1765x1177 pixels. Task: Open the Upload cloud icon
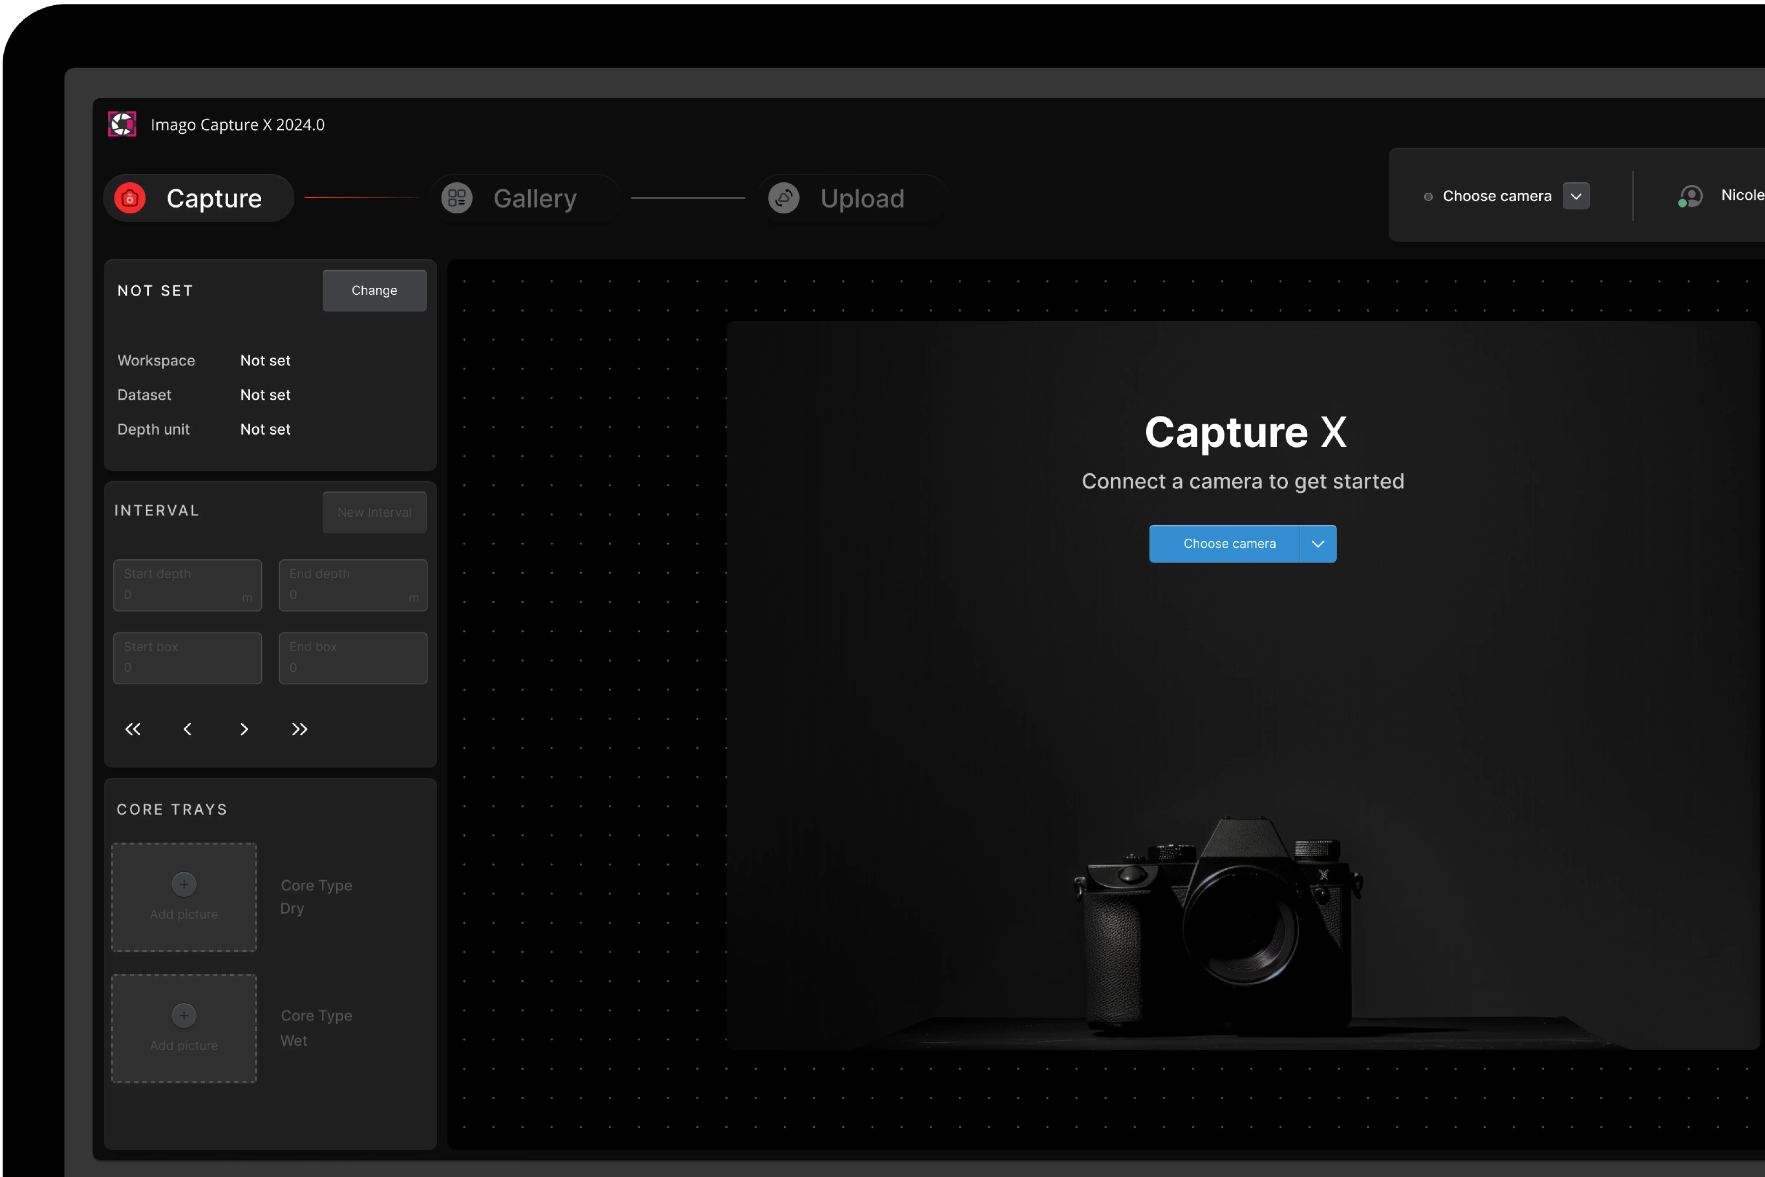(x=783, y=198)
